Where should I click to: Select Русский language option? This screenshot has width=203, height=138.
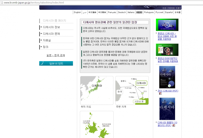[159, 12]
